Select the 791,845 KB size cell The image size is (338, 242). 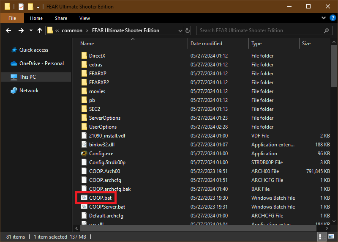pyautogui.click(x=318, y=171)
